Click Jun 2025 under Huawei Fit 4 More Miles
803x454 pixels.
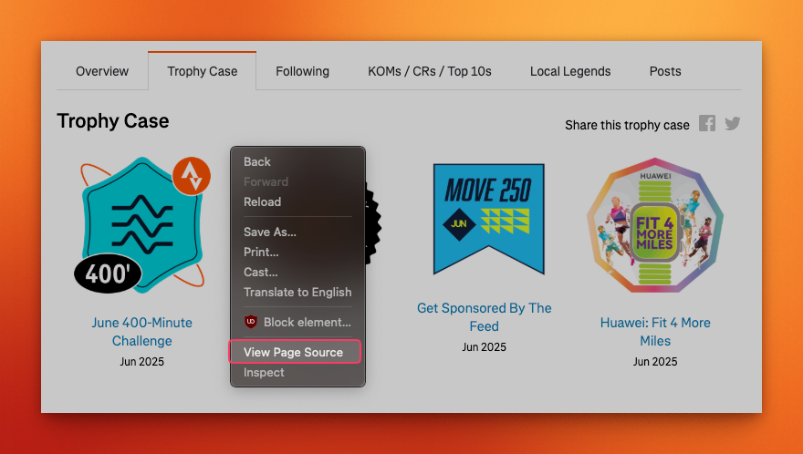655,361
